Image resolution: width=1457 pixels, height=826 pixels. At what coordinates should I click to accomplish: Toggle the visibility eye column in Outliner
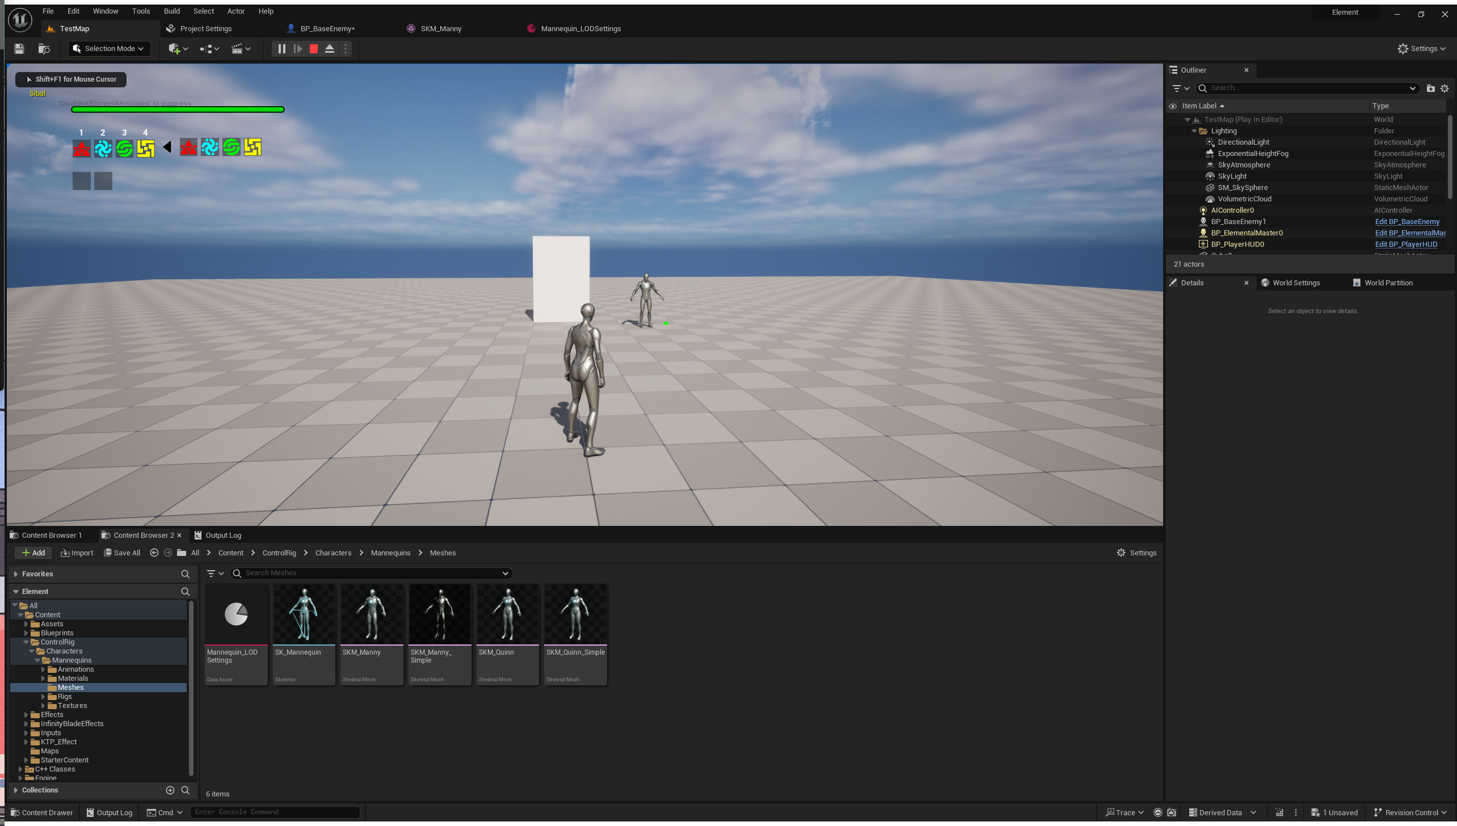coord(1172,106)
